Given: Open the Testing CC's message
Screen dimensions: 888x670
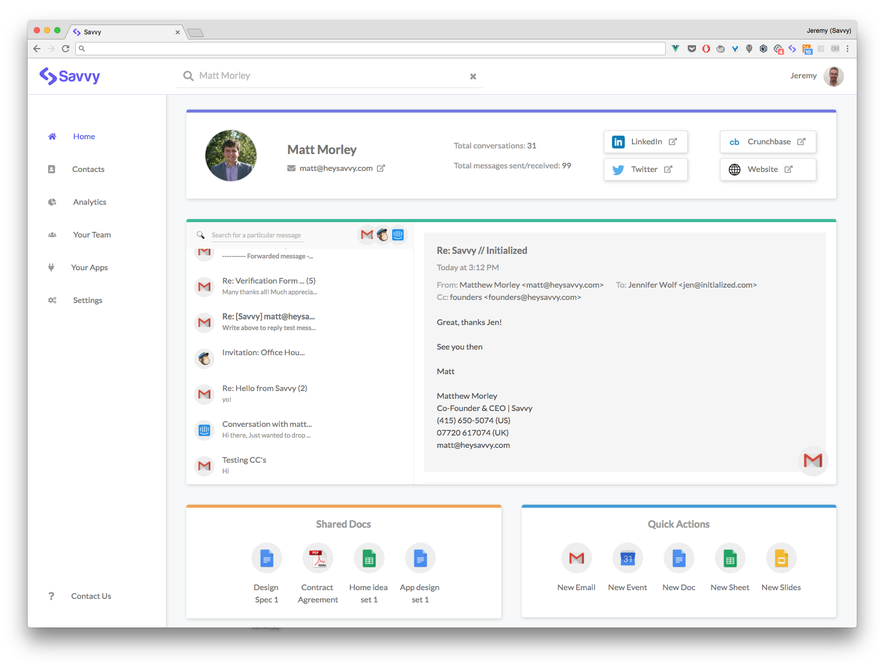Looking at the screenshot, I should 300,466.
